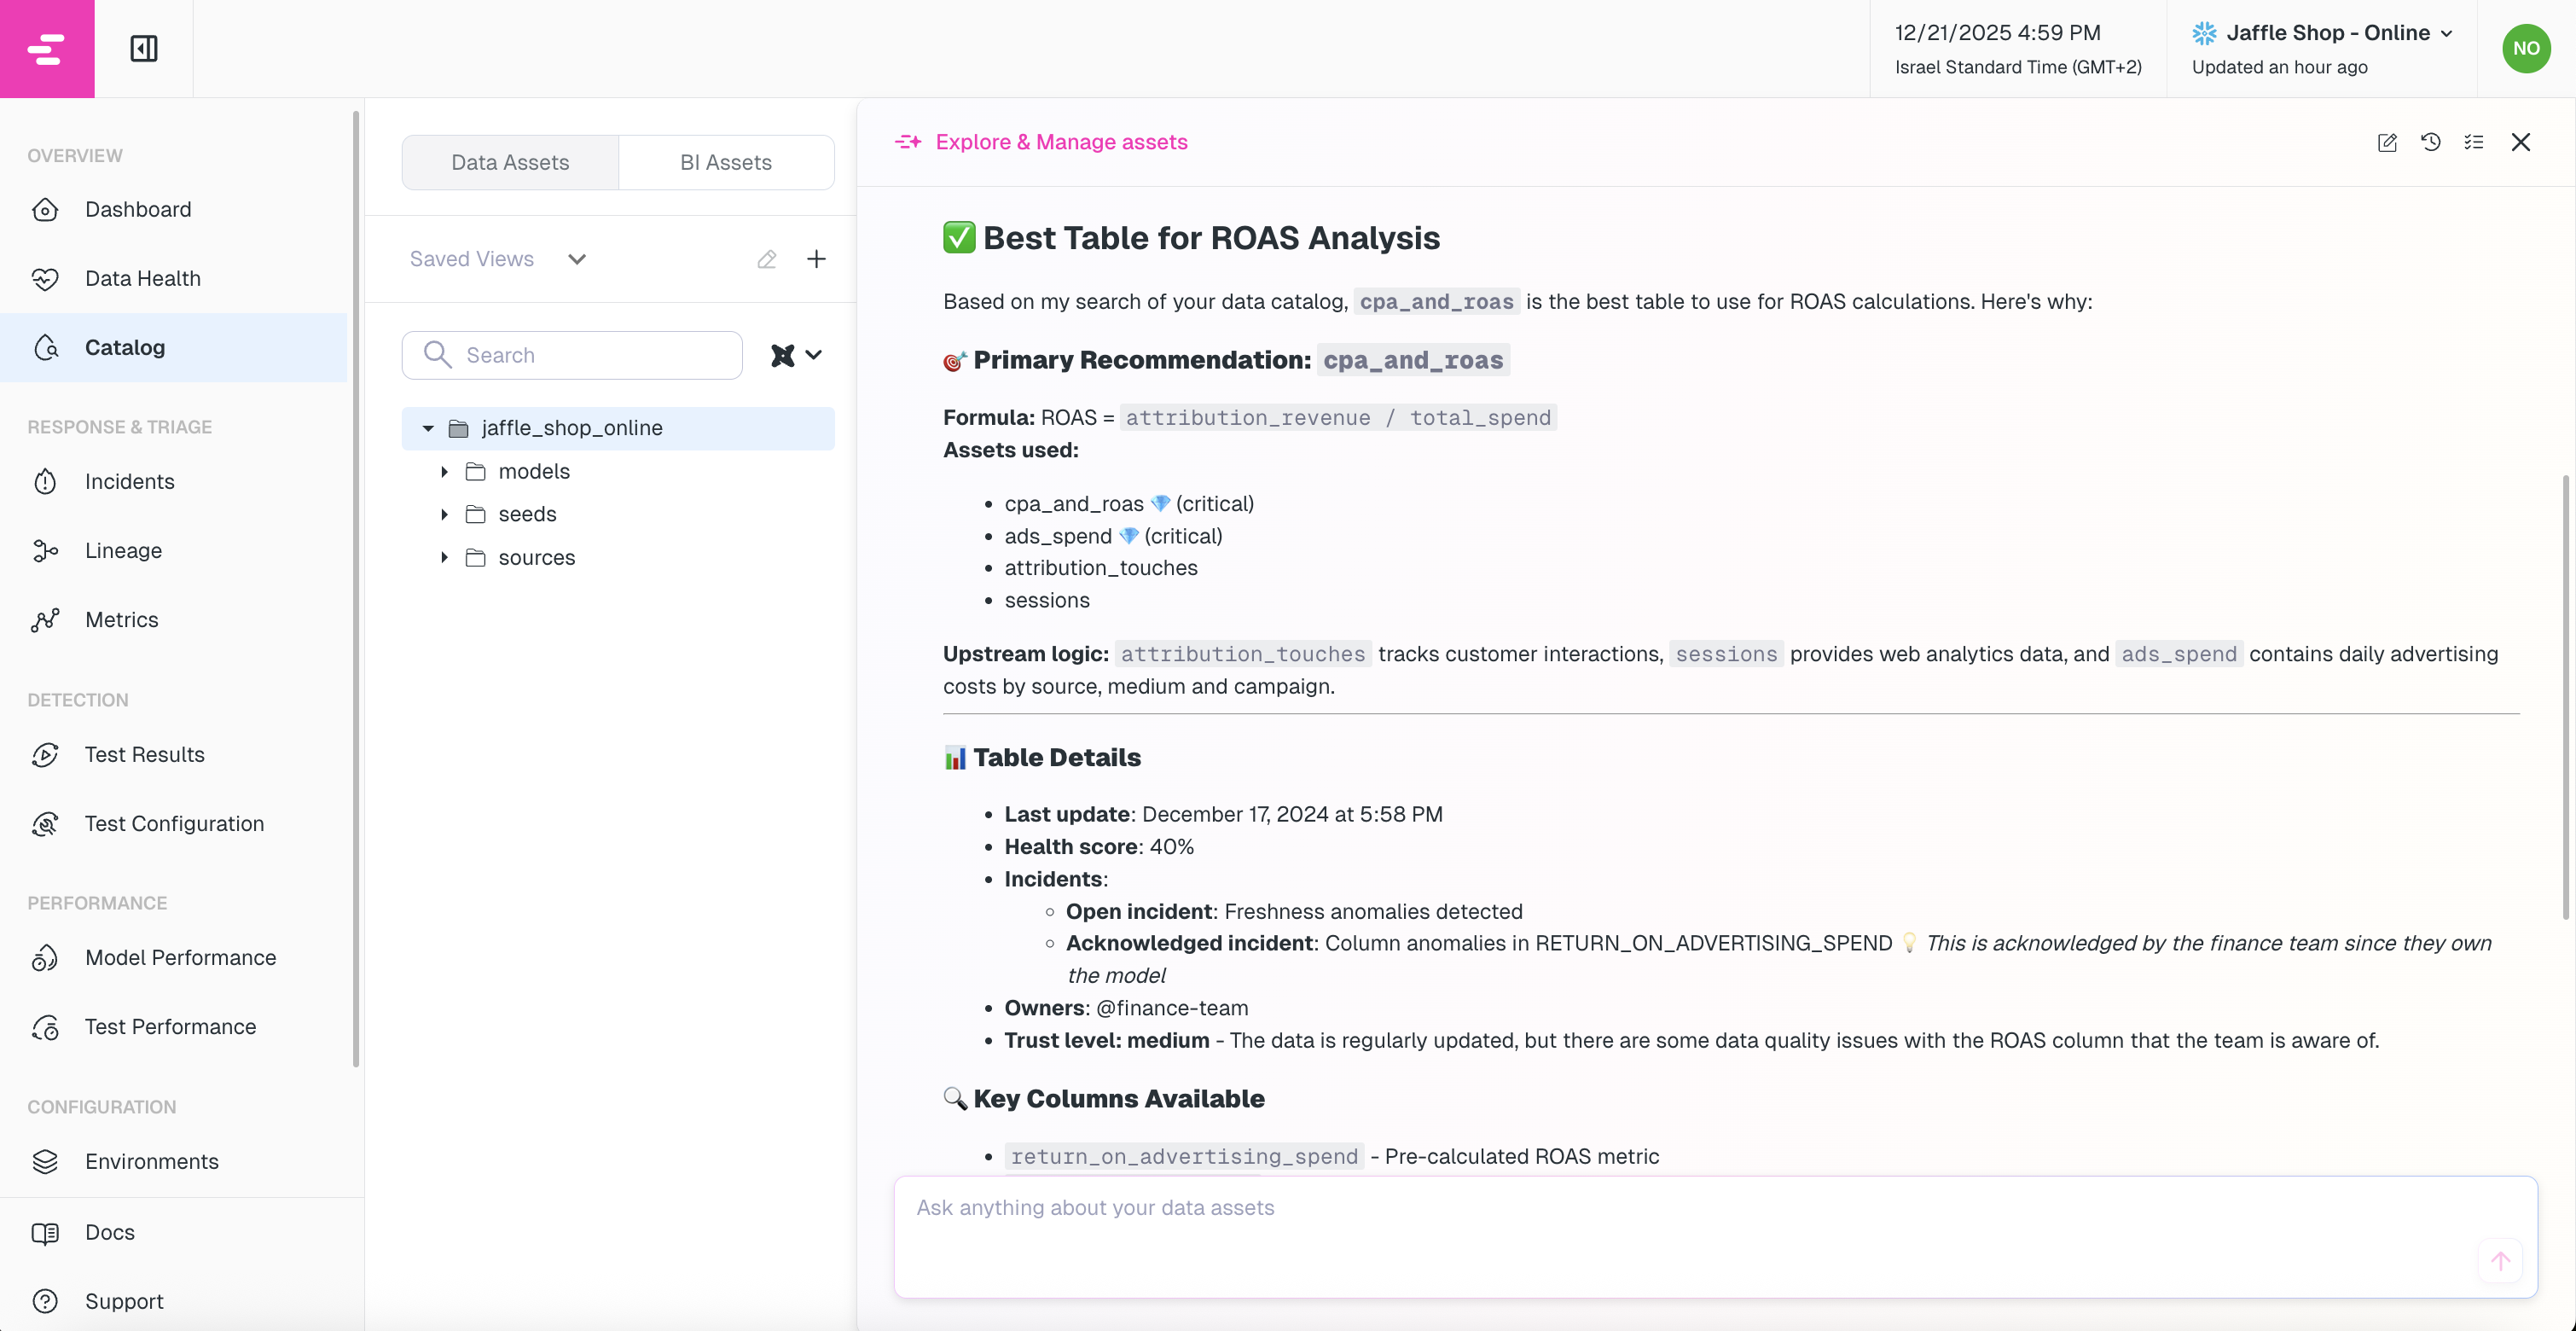Switch to the BI Assets tab
Image resolution: width=2576 pixels, height=1331 pixels.
pos(725,162)
